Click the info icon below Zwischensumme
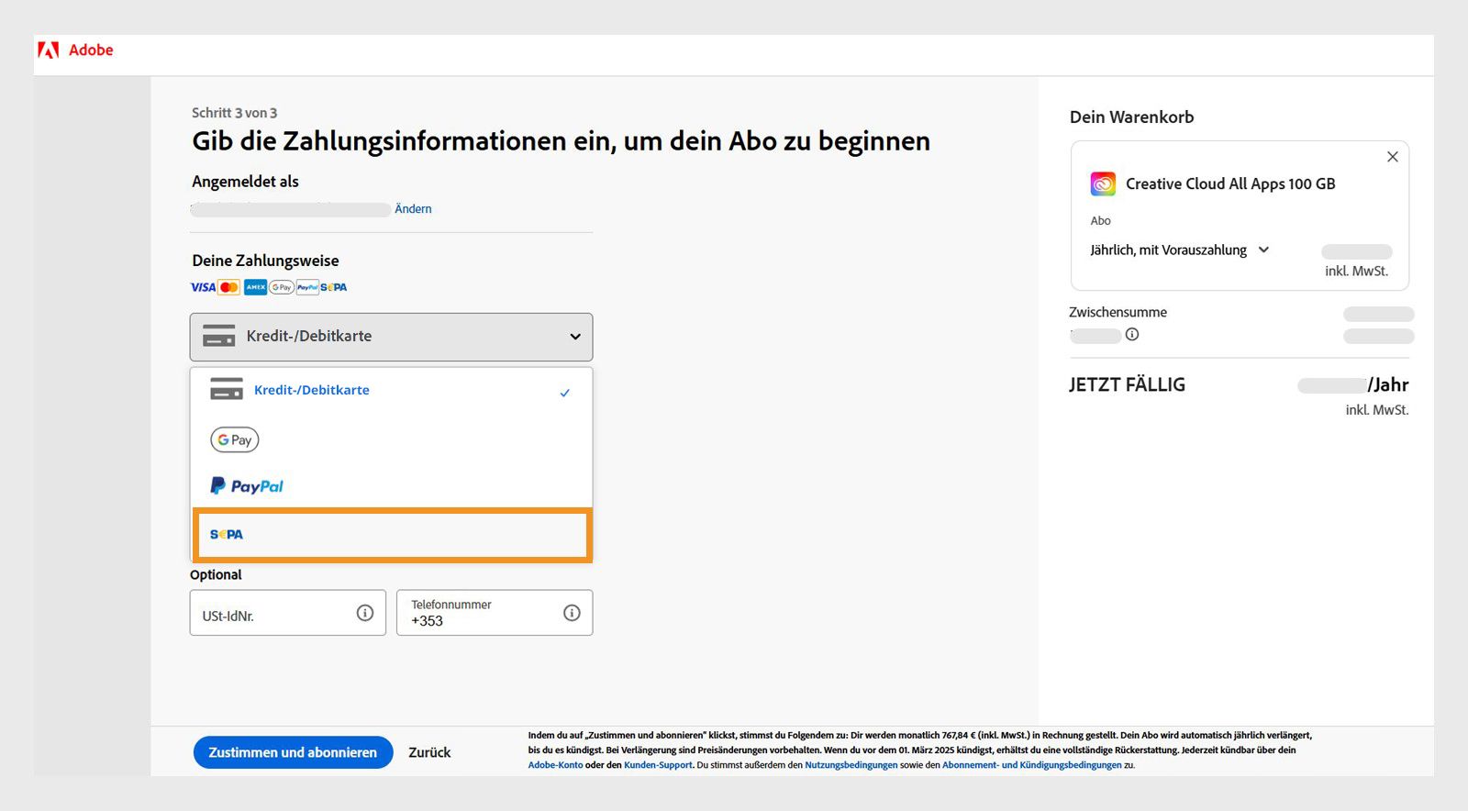 coord(1132,335)
